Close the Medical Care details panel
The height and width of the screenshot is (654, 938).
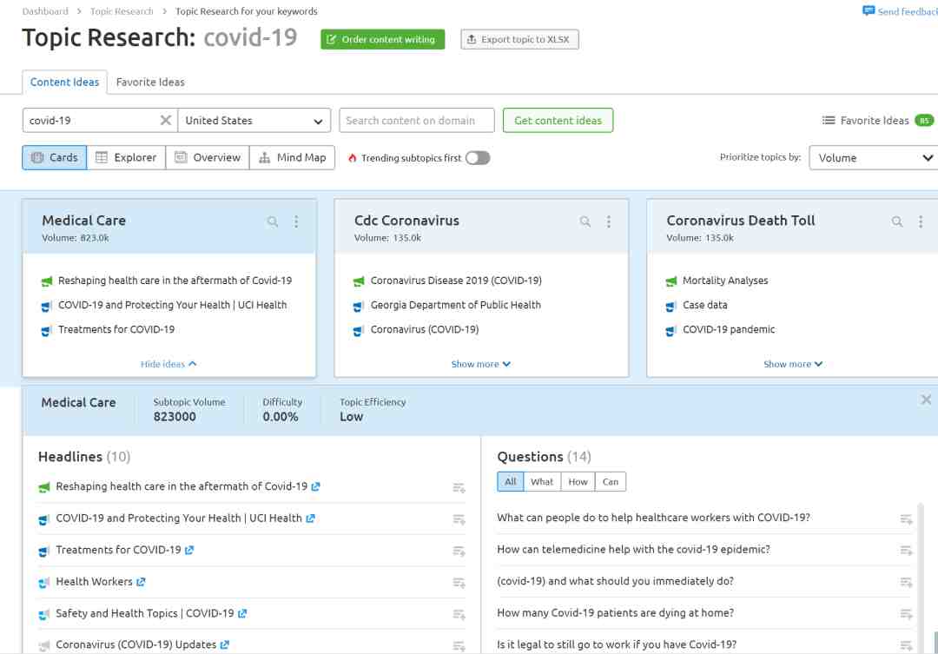[x=926, y=400]
